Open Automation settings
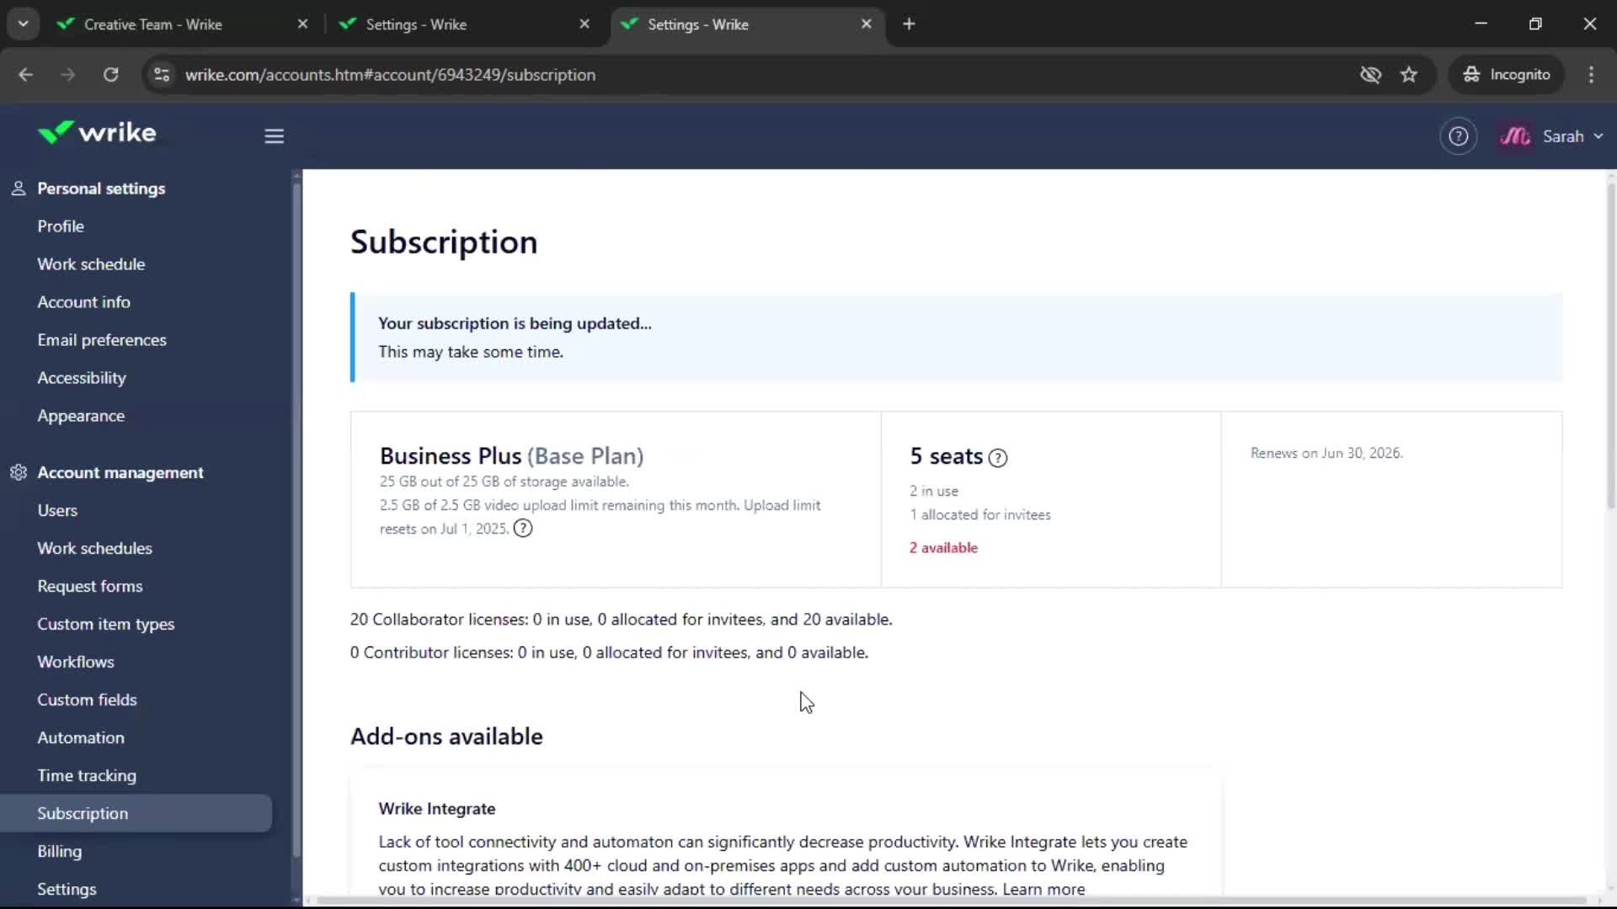The width and height of the screenshot is (1617, 909). pos(81,738)
